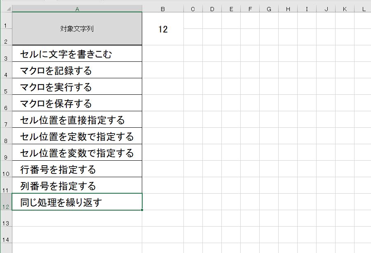This screenshot has height=253, width=371.
Task: Select column G header
Action: [x=269, y=9]
